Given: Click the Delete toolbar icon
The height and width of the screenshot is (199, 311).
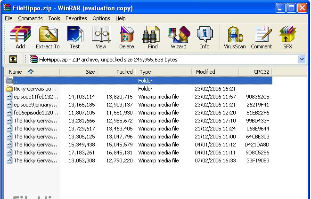Looking at the screenshot, I should tap(127, 34).
